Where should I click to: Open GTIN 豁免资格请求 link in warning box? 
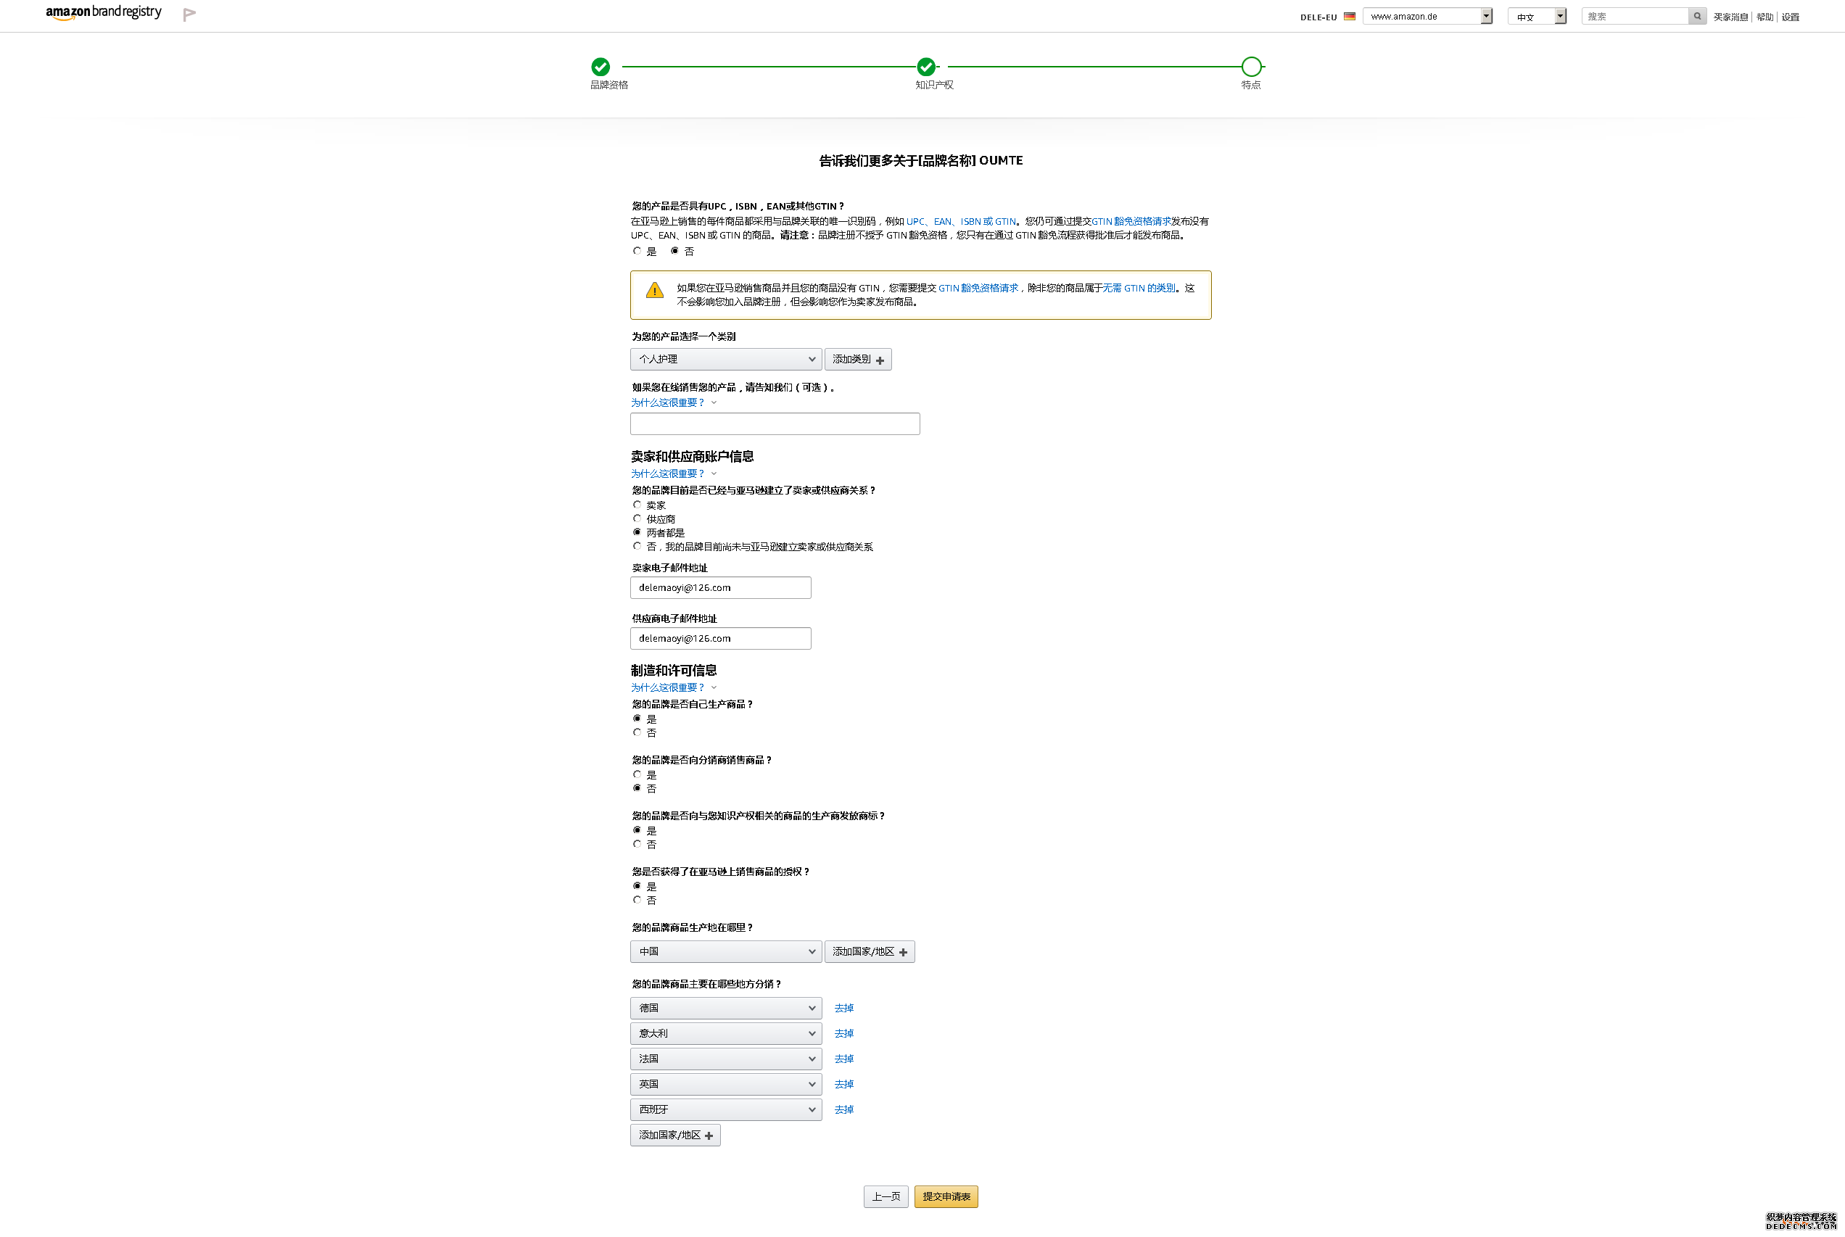tap(978, 288)
